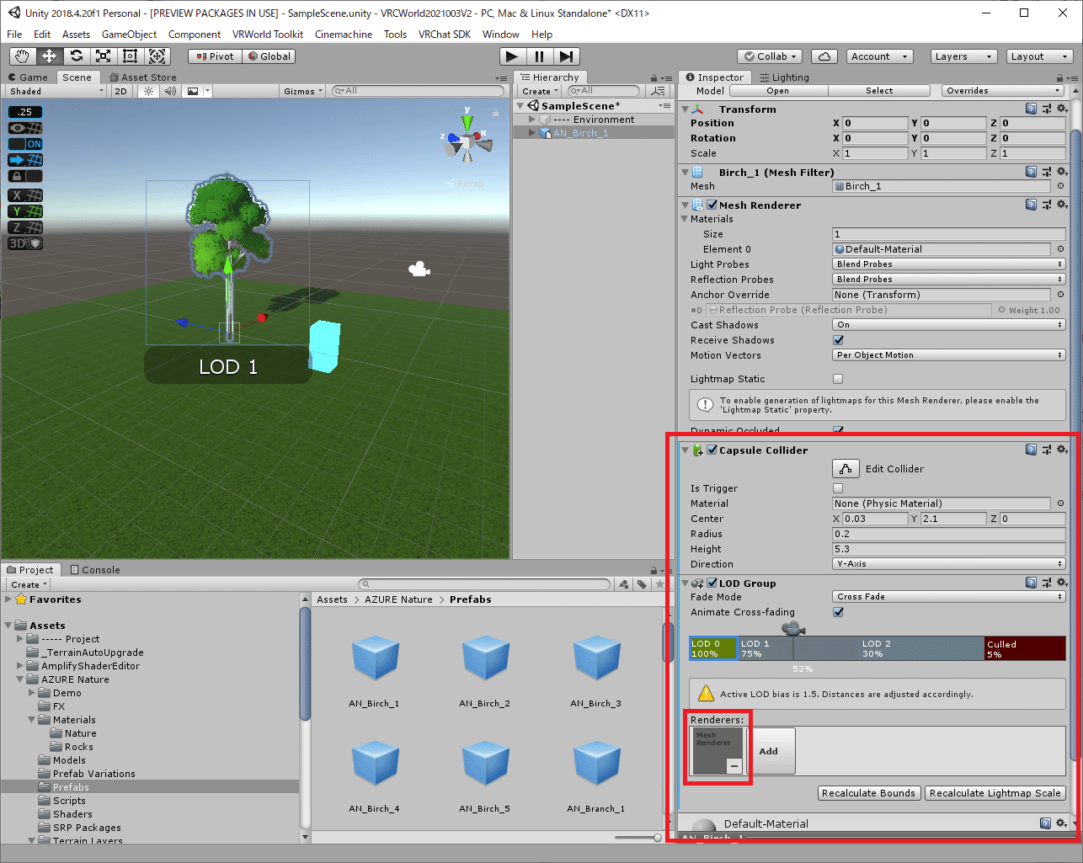The image size is (1083, 863).
Task: Click Recalculate Bounds button
Action: tap(868, 793)
